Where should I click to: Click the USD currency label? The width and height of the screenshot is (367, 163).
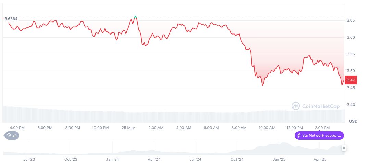[353, 121]
